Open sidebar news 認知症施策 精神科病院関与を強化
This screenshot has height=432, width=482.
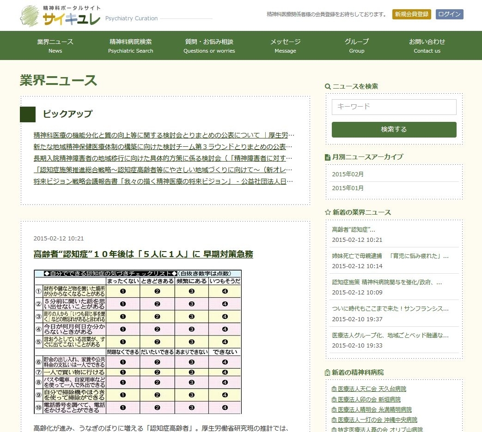pos(387,282)
